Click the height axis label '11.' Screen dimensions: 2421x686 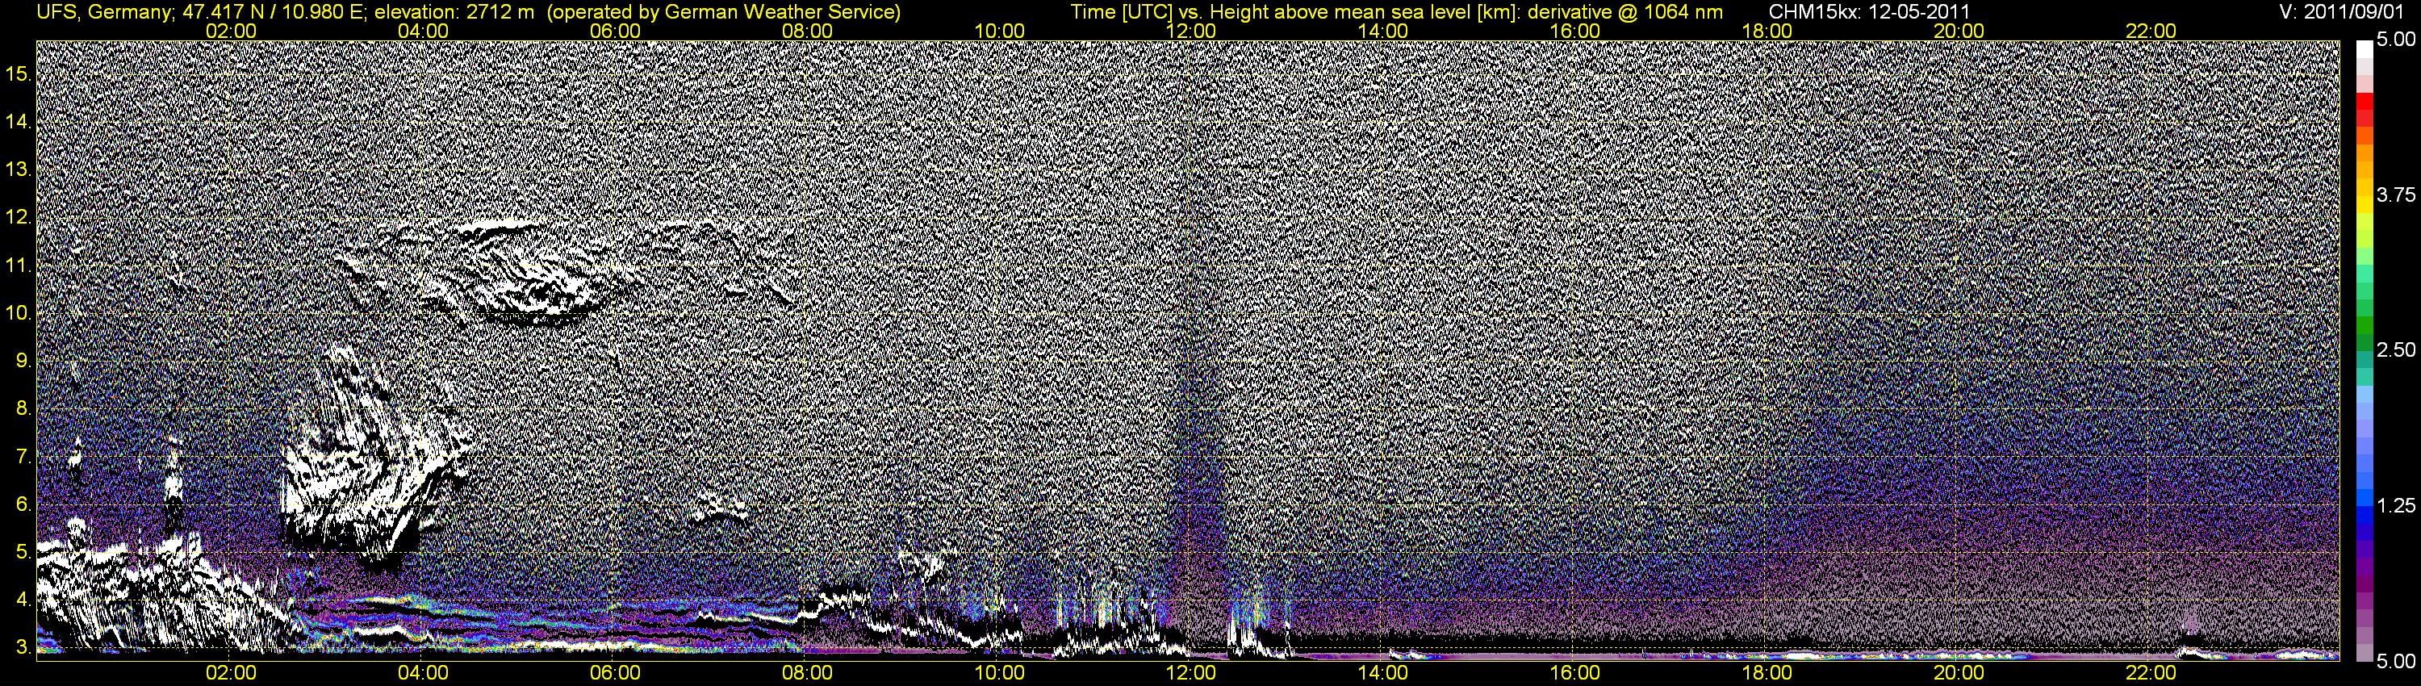pos(19,265)
